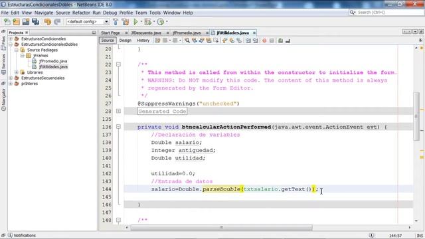Open the Tools menu
This screenshot has width=425, height=239.
tap(155, 13)
